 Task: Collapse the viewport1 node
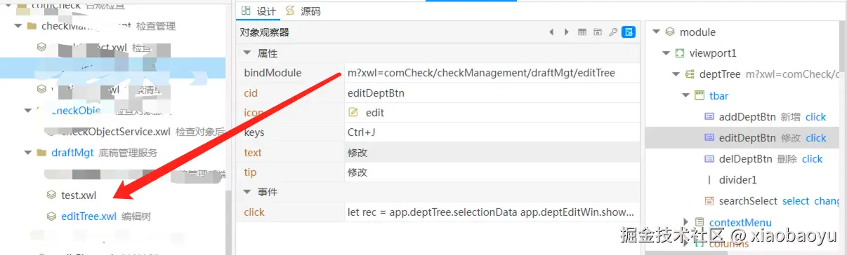667,53
